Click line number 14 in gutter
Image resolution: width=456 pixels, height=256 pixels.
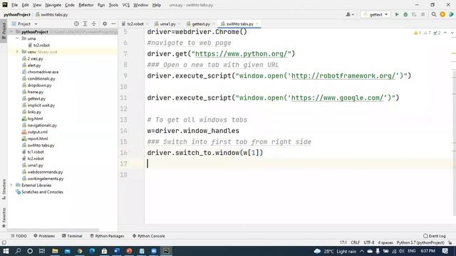pyautogui.click(x=123, y=131)
